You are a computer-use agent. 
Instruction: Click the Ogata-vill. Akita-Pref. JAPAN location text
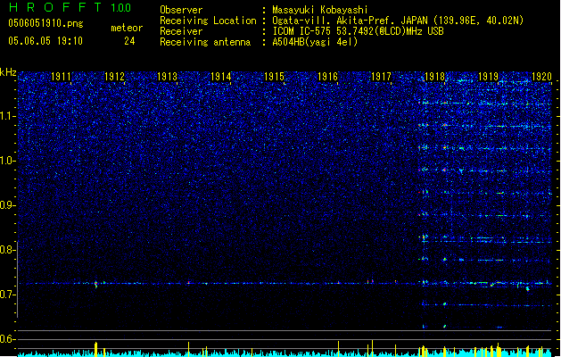click(398, 21)
